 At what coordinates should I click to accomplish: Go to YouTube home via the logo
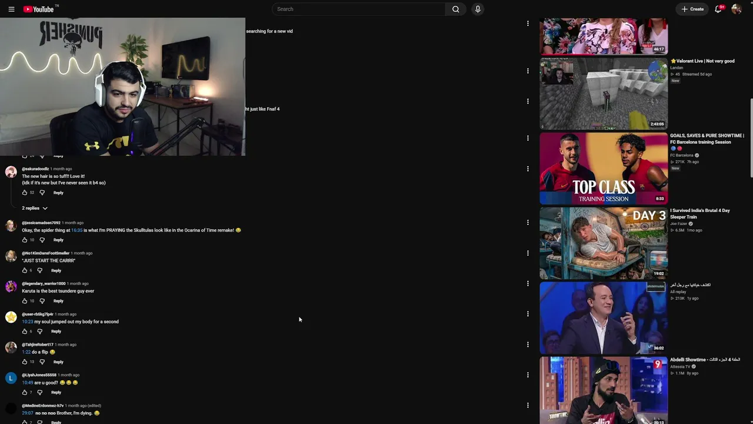tap(38, 9)
